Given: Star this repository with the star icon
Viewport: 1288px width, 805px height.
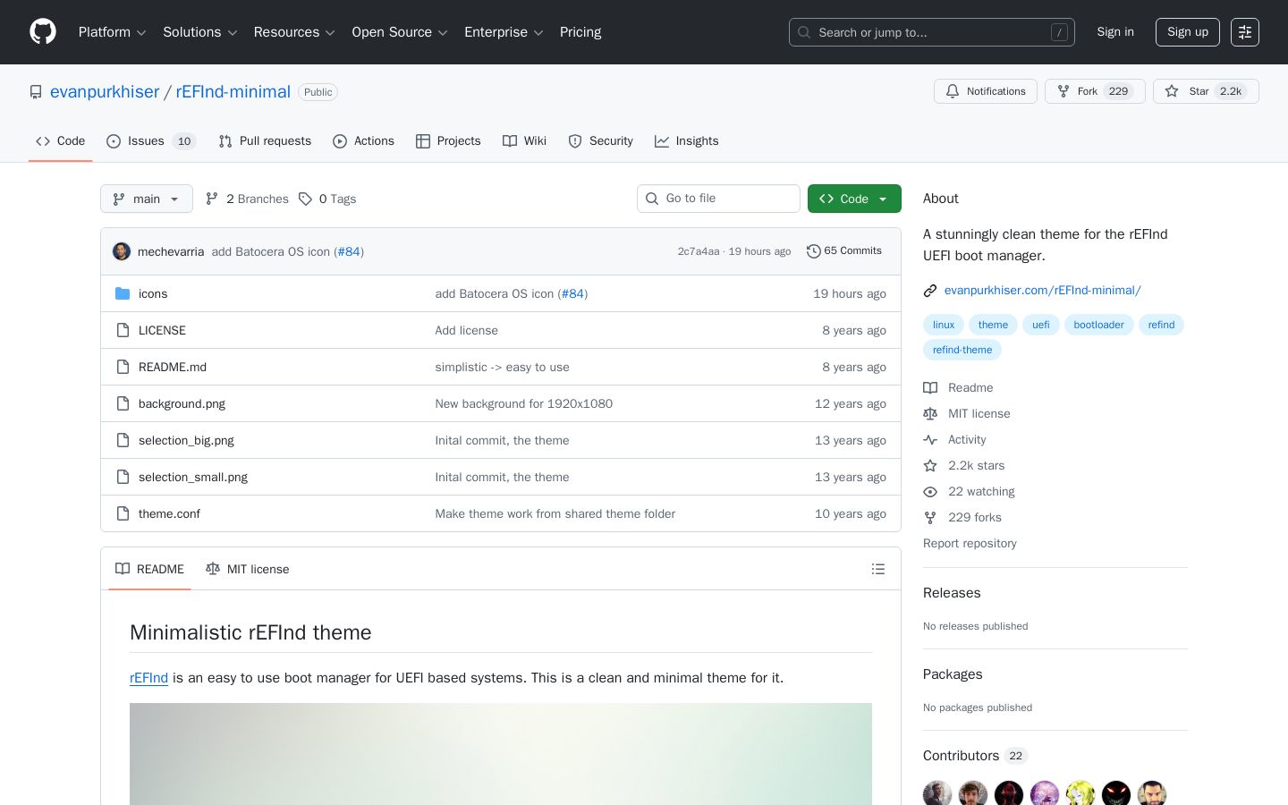Looking at the screenshot, I should (x=1172, y=91).
